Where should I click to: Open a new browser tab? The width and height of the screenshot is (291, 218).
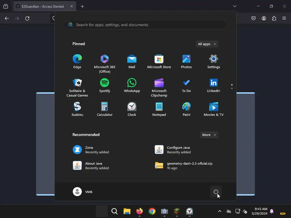point(82,7)
